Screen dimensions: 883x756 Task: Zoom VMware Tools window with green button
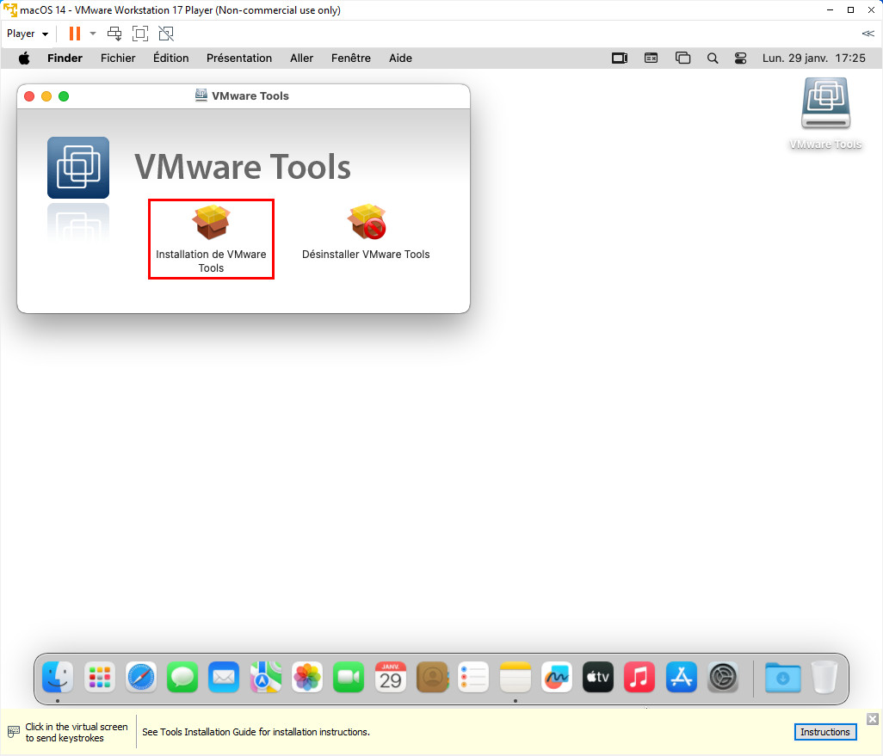click(x=64, y=96)
